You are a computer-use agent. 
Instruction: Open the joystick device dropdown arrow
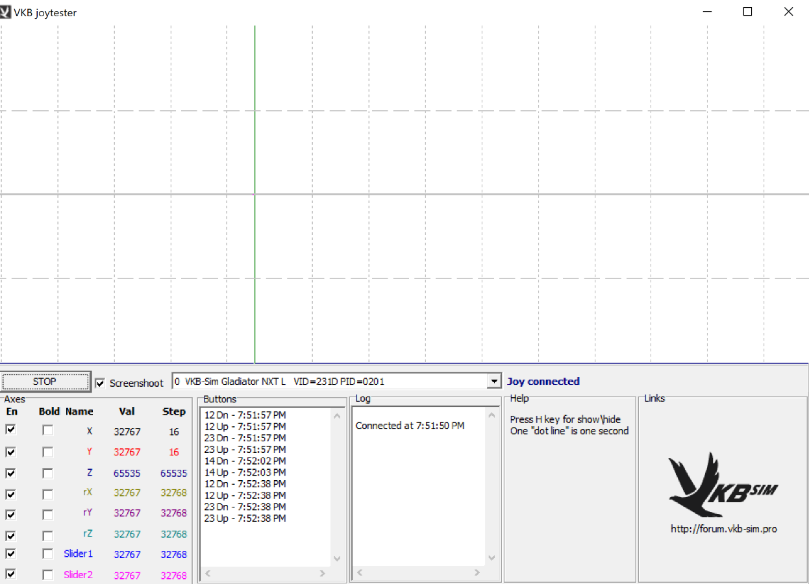click(495, 382)
